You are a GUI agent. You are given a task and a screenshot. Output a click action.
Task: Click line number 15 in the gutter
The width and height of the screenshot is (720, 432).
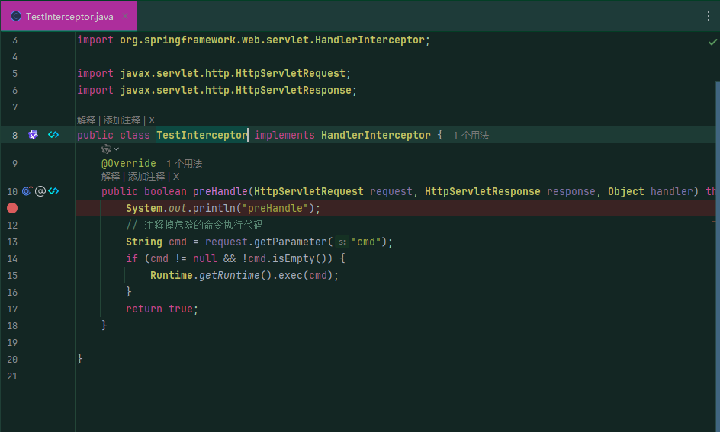(12, 276)
